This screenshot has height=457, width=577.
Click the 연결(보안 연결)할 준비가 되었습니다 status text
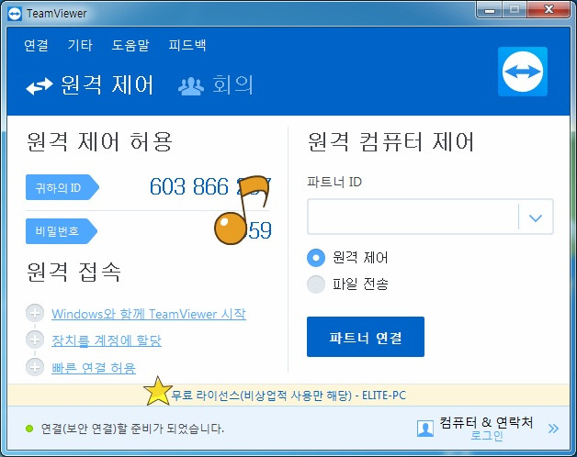(x=132, y=429)
